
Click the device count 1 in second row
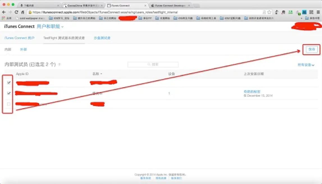pos(169,93)
